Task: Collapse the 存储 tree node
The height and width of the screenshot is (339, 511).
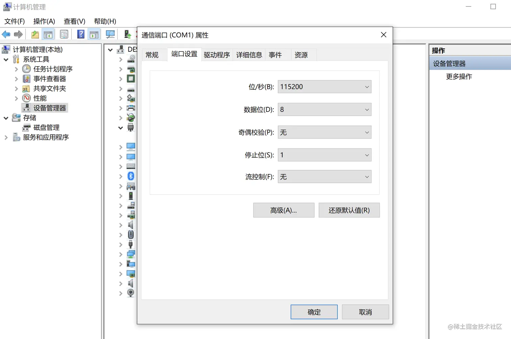Action: coord(6,118)
